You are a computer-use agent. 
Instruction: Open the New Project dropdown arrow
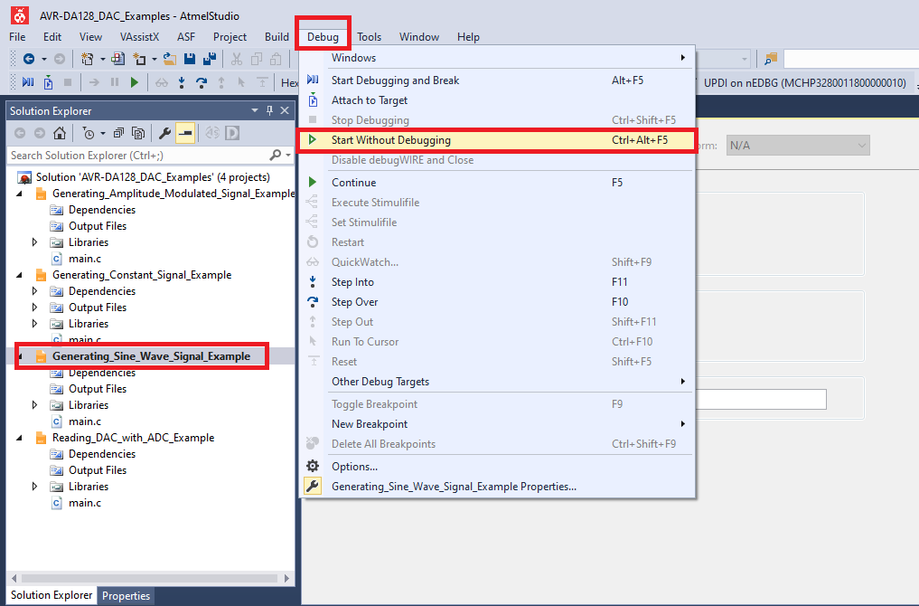coord(103,59)
